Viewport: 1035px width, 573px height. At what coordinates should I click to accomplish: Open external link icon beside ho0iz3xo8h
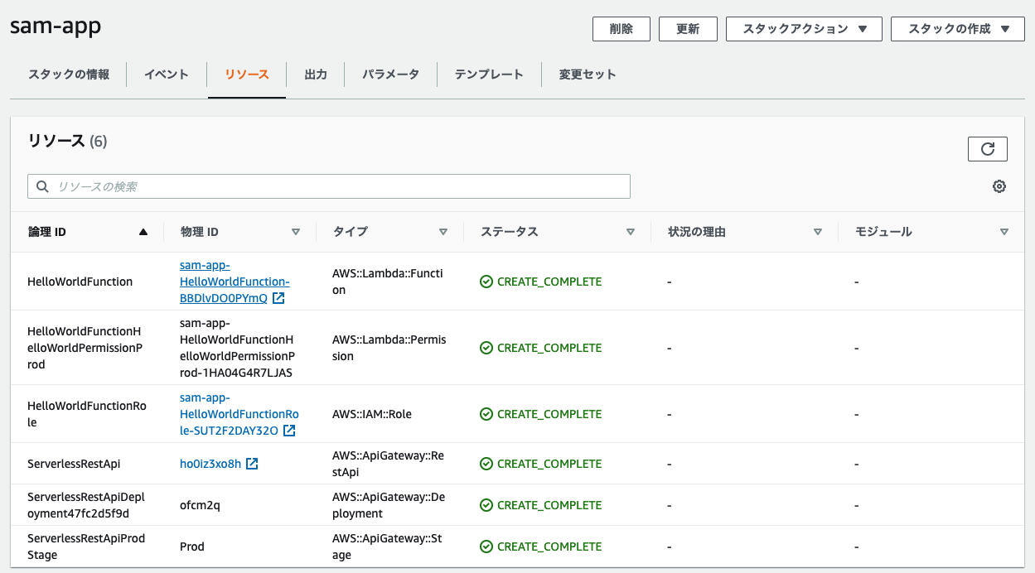(x=252, y=464)
